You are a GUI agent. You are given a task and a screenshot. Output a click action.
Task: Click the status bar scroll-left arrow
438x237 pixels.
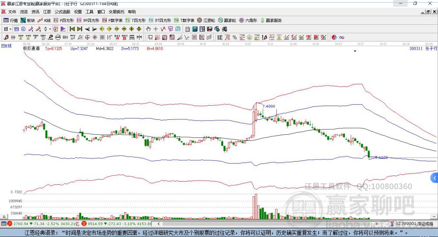click(x=158, y=224)
